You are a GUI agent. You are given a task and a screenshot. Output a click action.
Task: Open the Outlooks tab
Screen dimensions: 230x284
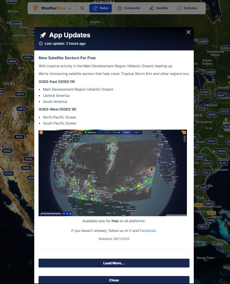click(187, 8)
